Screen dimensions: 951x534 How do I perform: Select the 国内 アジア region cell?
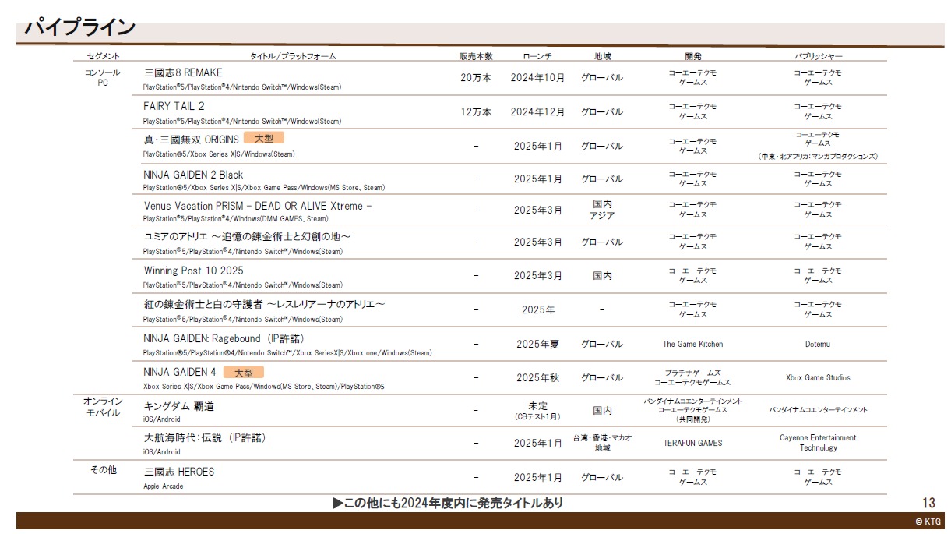click(x=602, y=210)
